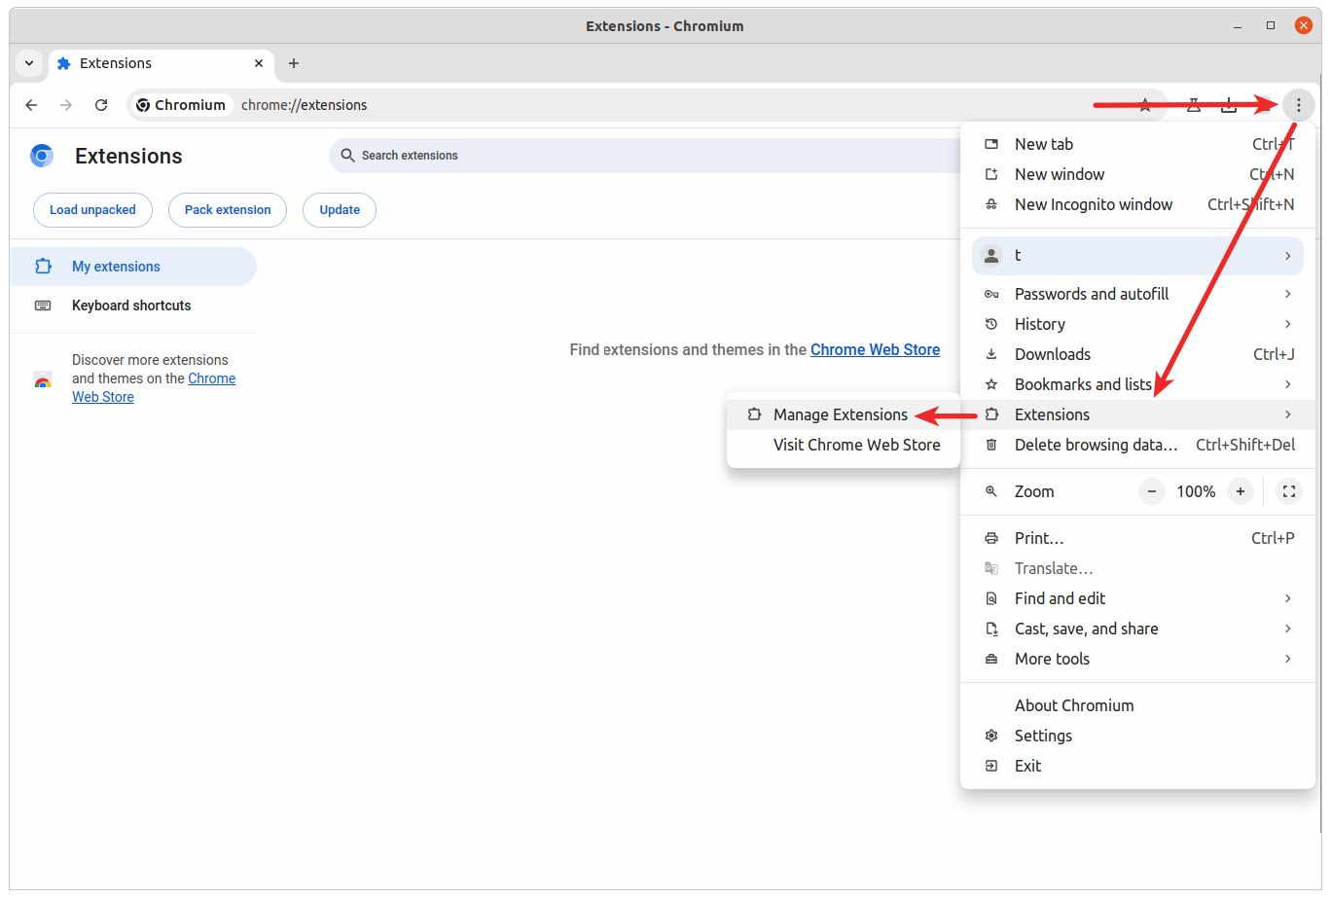Close the Extensions tab
Image resolution: width=1331 pixels, height=899 pixels.
click(259, 63)
